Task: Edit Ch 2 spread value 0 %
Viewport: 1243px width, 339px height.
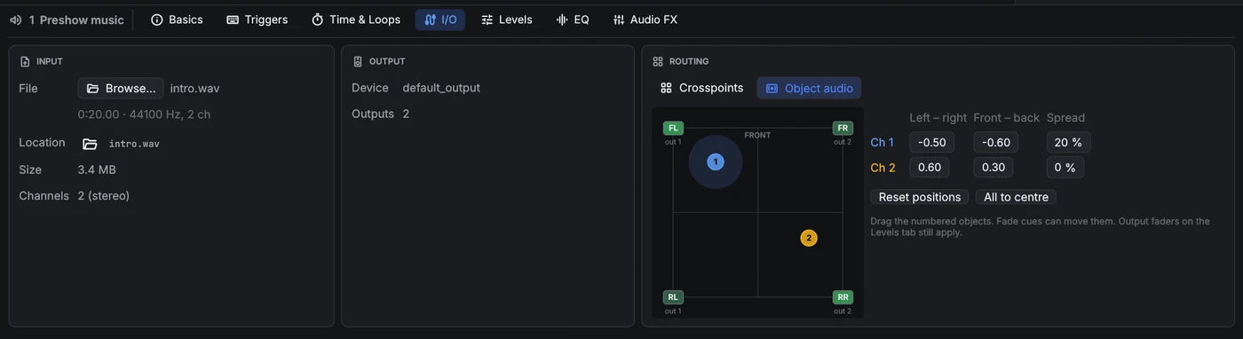Action: click(1065, 168)
